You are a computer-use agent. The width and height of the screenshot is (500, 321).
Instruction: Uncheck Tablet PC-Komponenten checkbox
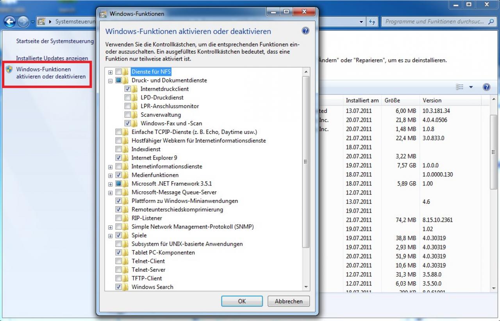118,252
